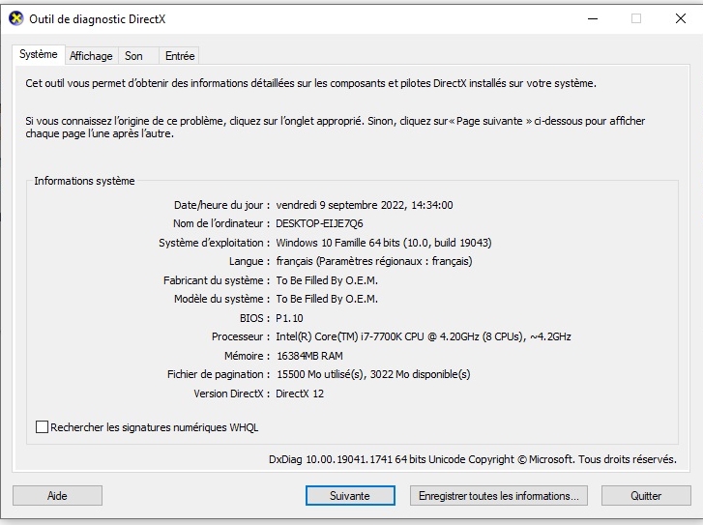Click the DirectX diagnostic tool title icon
703x525 pixels.
[x=16, y=18]
